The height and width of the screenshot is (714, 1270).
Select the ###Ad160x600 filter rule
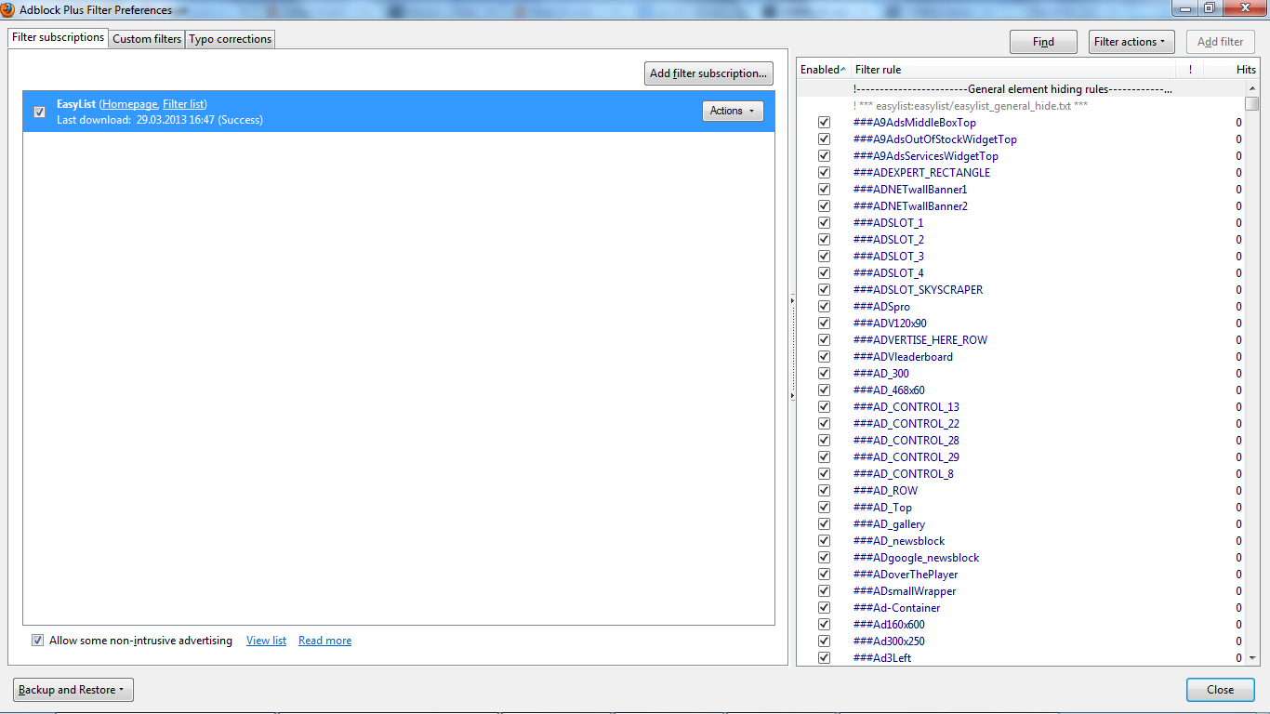888,625
